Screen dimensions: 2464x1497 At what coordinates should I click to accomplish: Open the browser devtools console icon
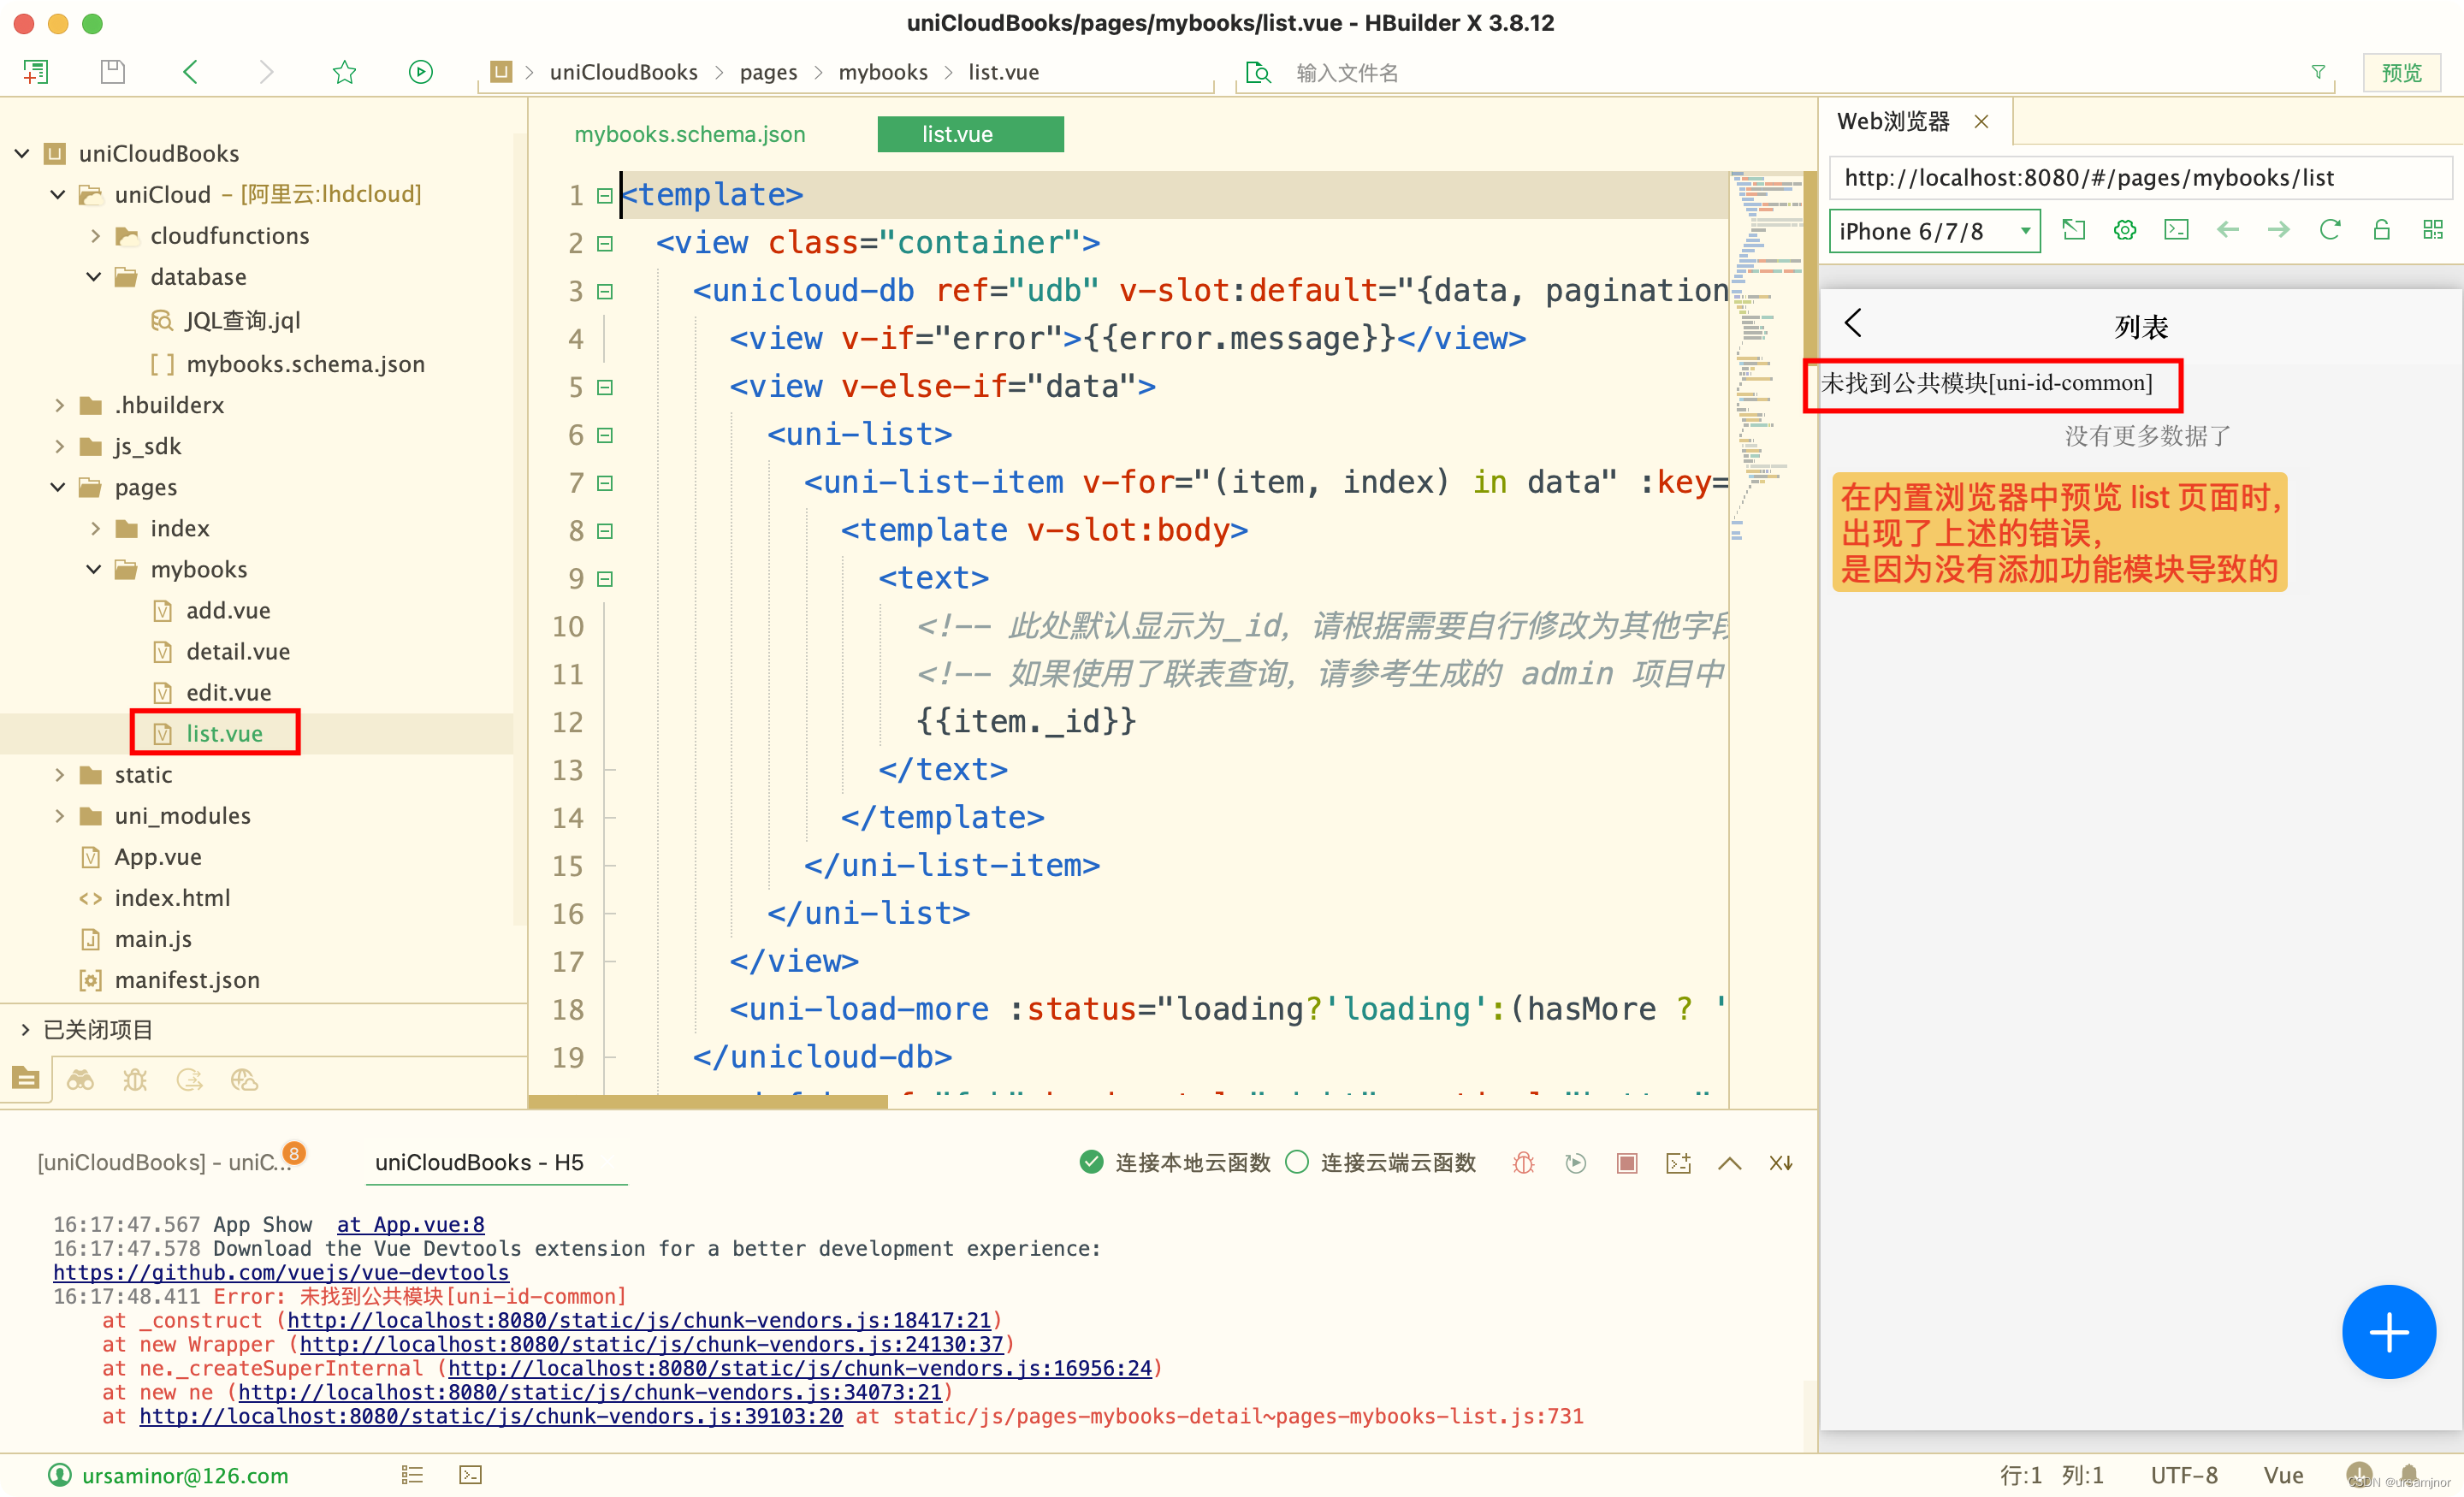coord(2176,231)
